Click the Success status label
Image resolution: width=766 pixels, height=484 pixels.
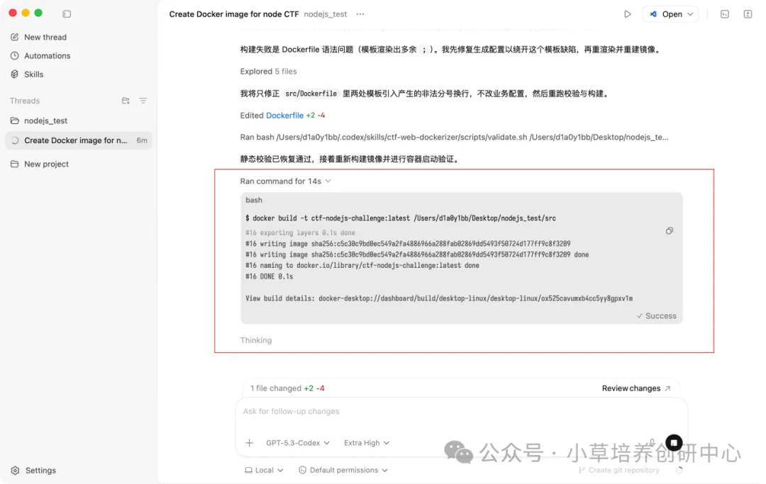[x=656, y=315]
